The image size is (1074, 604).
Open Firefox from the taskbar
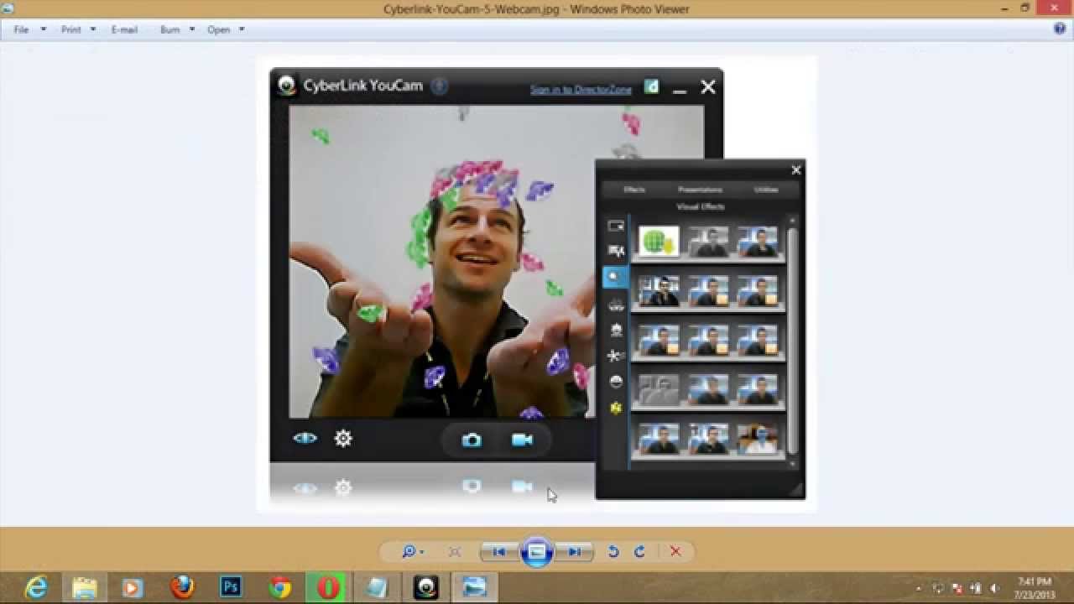(x=182, y=587)
